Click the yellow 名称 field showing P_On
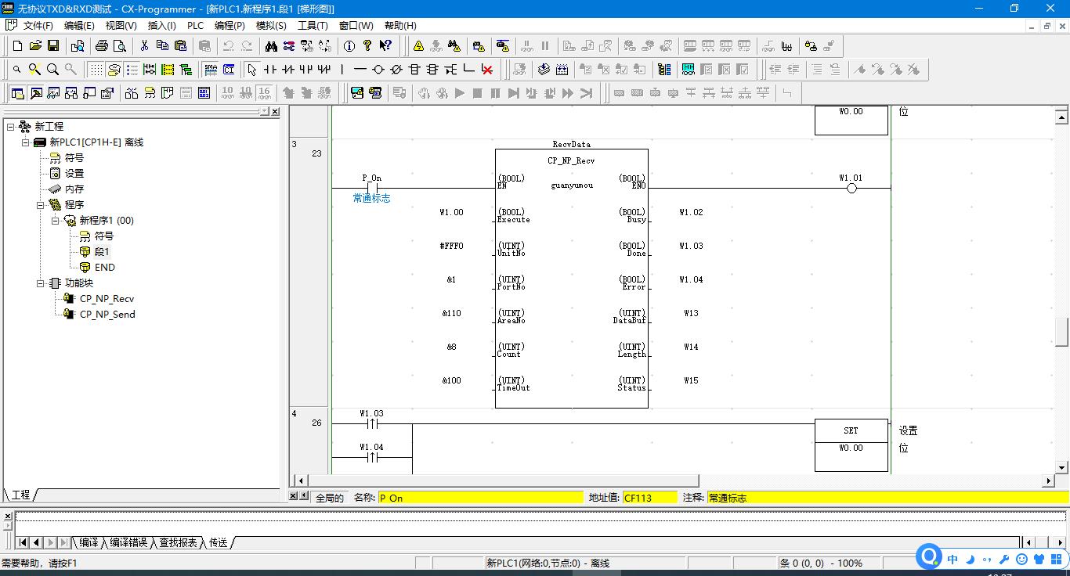This screenshot has height=576, width=1070. click(x=479, y=498)
